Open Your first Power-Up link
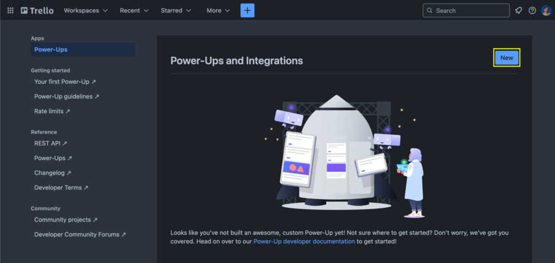Viewport: 555px width, 263px height. coord(65,82)
